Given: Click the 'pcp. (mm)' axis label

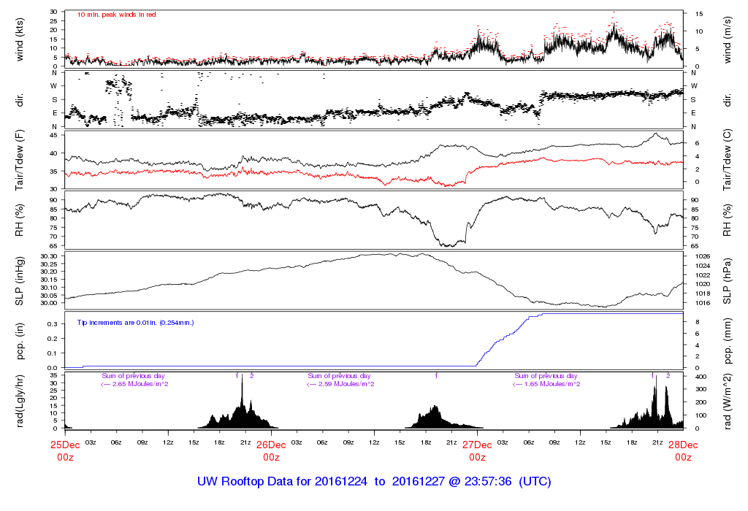Looking at the screenshot, I should point(727,342).
